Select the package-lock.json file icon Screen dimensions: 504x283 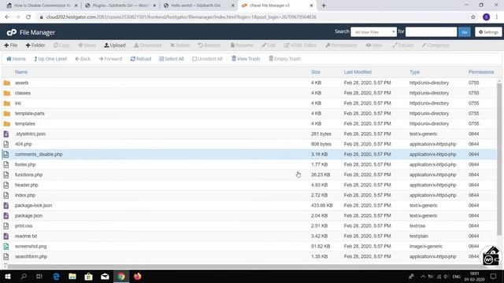pos(6,205)
